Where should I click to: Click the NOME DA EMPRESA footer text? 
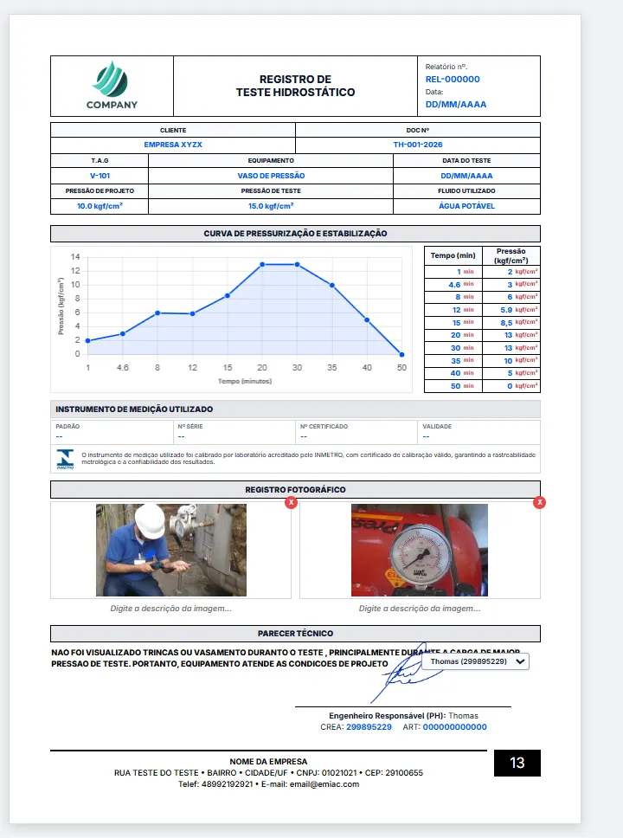click(268, 762)
